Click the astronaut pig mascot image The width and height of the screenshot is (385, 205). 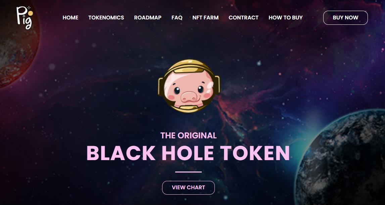189,86
